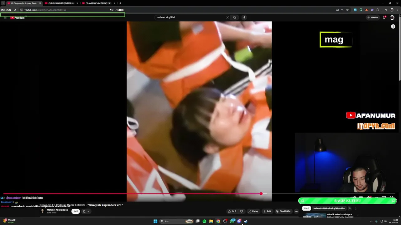Click the blue M extension icon

(355, 10)
